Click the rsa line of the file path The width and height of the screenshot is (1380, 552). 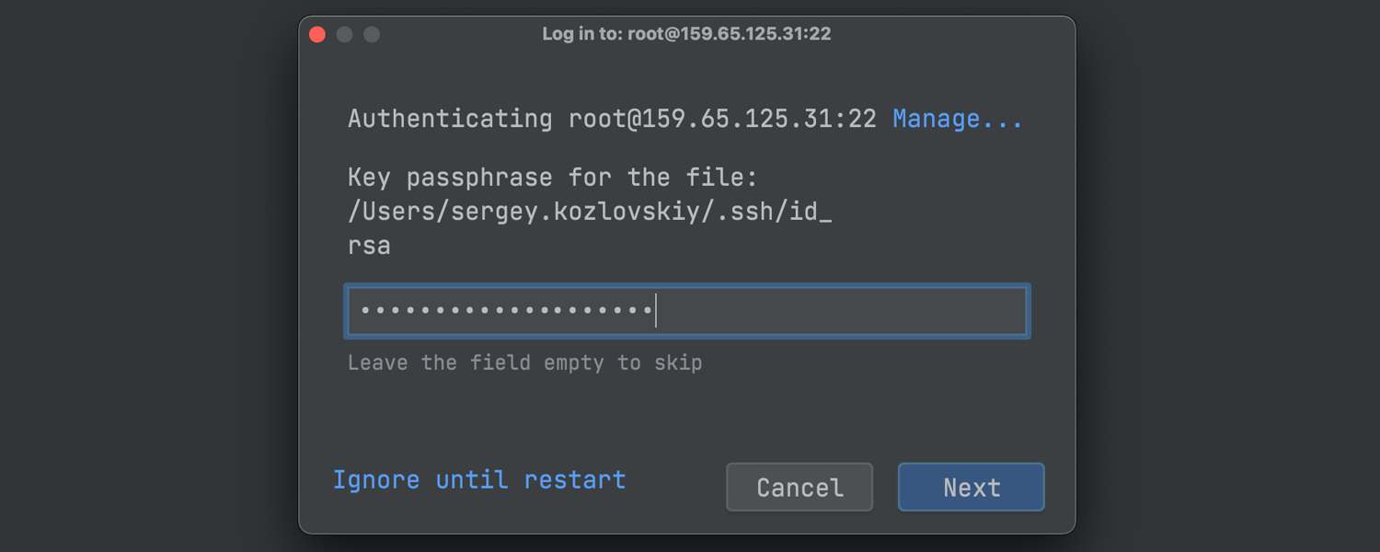pos(369,247)
